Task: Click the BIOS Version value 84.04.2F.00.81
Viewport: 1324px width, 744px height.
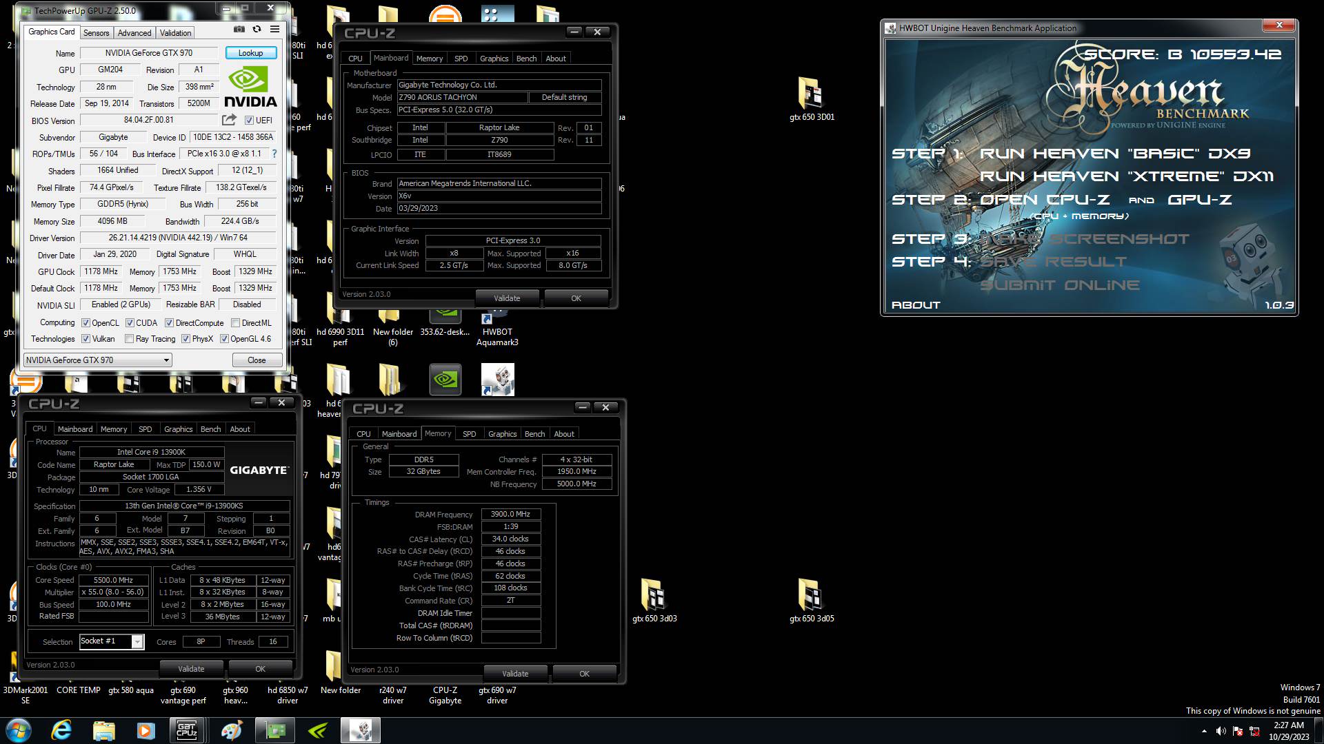Action: point(149,120)
